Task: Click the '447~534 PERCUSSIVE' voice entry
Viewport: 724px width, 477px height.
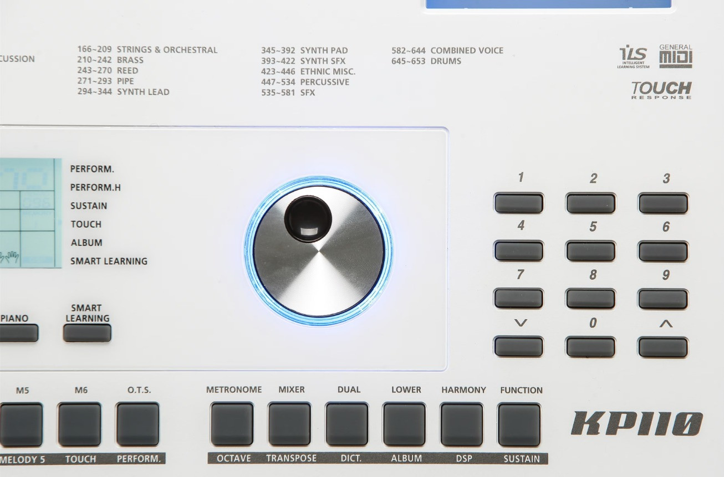Action: tap(305, 82)
